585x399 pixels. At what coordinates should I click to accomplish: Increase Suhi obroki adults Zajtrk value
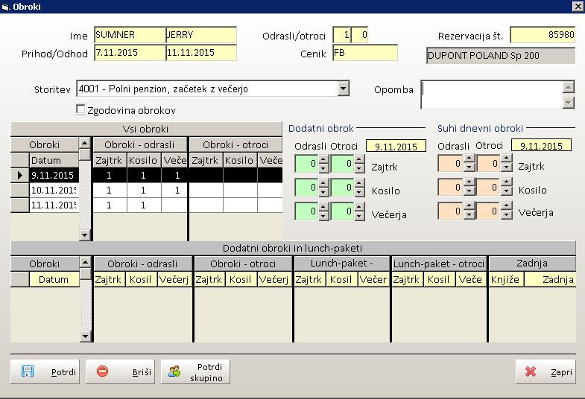click(469, 159)
